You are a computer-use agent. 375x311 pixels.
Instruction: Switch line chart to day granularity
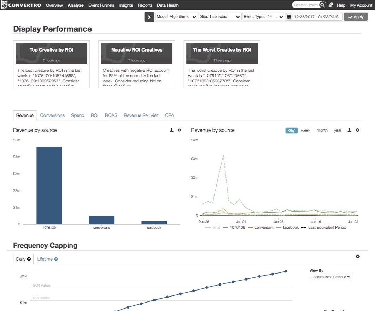click(x=291, y=130)
